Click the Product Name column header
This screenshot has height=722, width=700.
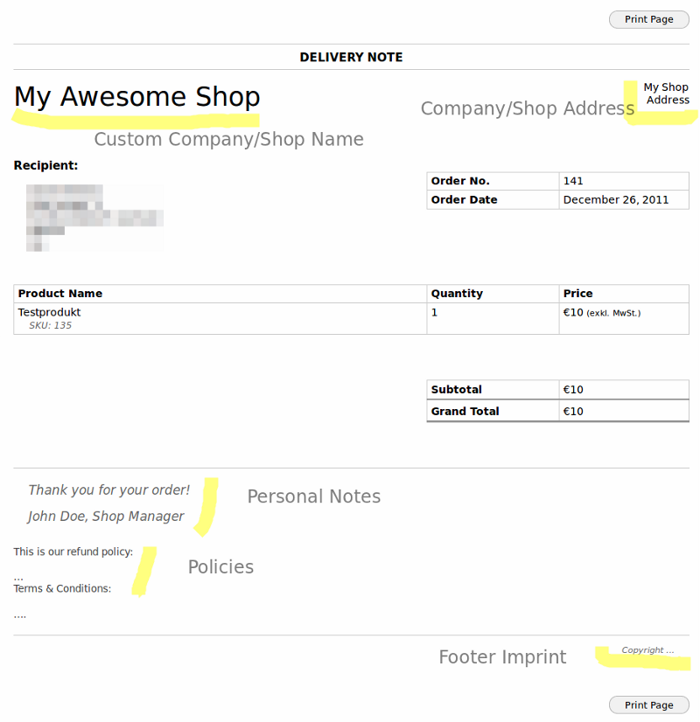coord(60,294)
